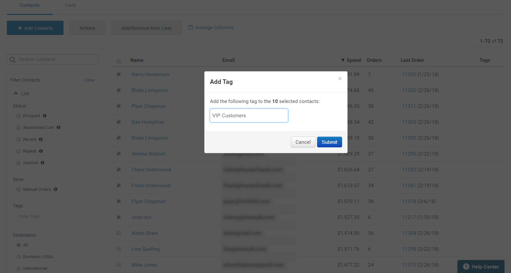Switch to the Contacts tab
This screenshot has height=273, width=511.
pyautogui.click(x=30, y=5)
